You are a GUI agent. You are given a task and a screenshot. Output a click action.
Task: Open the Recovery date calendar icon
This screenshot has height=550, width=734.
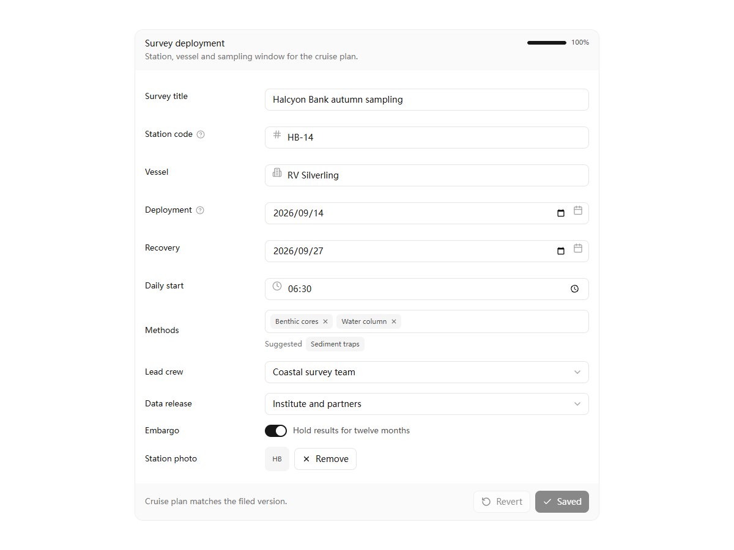578,248
